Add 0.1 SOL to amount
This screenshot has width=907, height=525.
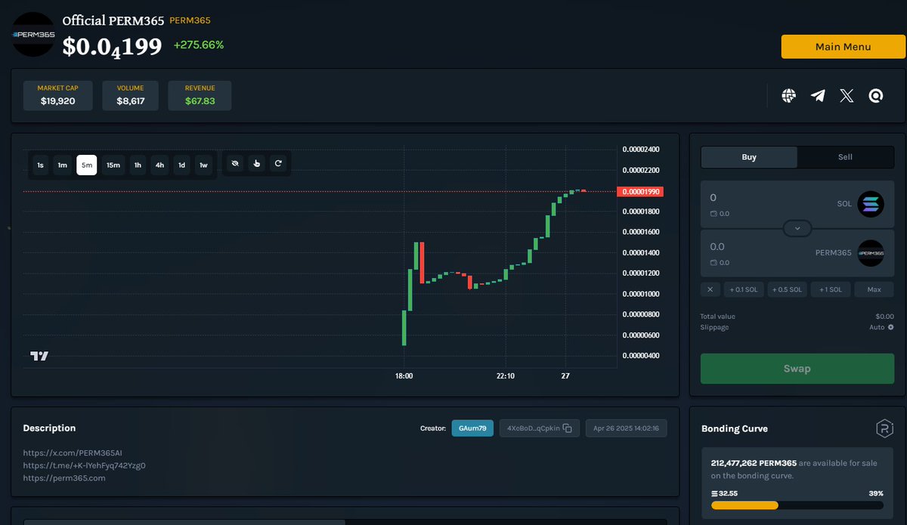pyautogui.click(x=744, y=289)
